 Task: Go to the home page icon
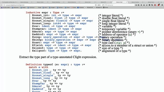pyautogui.click(x=144, y=5)
